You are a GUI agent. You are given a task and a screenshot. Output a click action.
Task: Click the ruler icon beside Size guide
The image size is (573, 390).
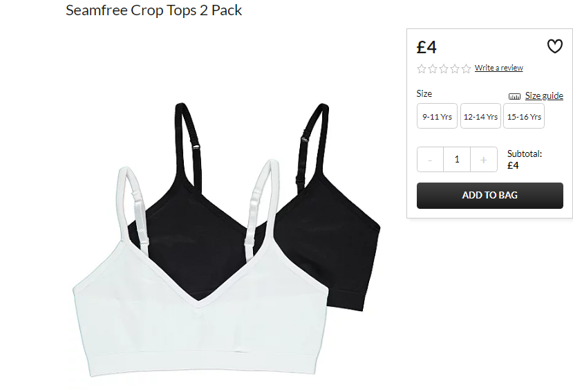point(514,97)
